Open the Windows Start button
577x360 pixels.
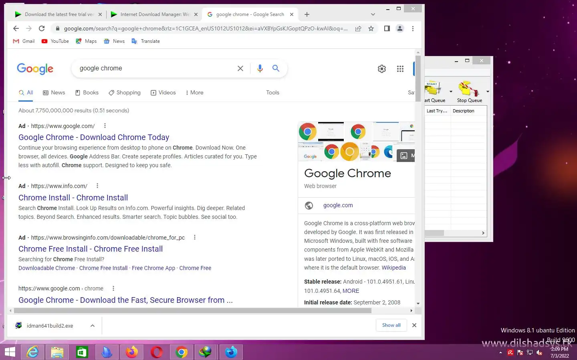coord(10,352)
